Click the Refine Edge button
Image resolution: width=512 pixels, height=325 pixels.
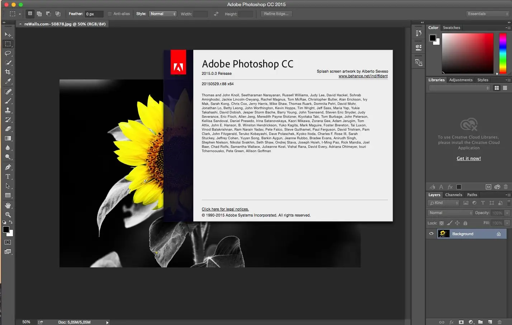pos(276,14)
